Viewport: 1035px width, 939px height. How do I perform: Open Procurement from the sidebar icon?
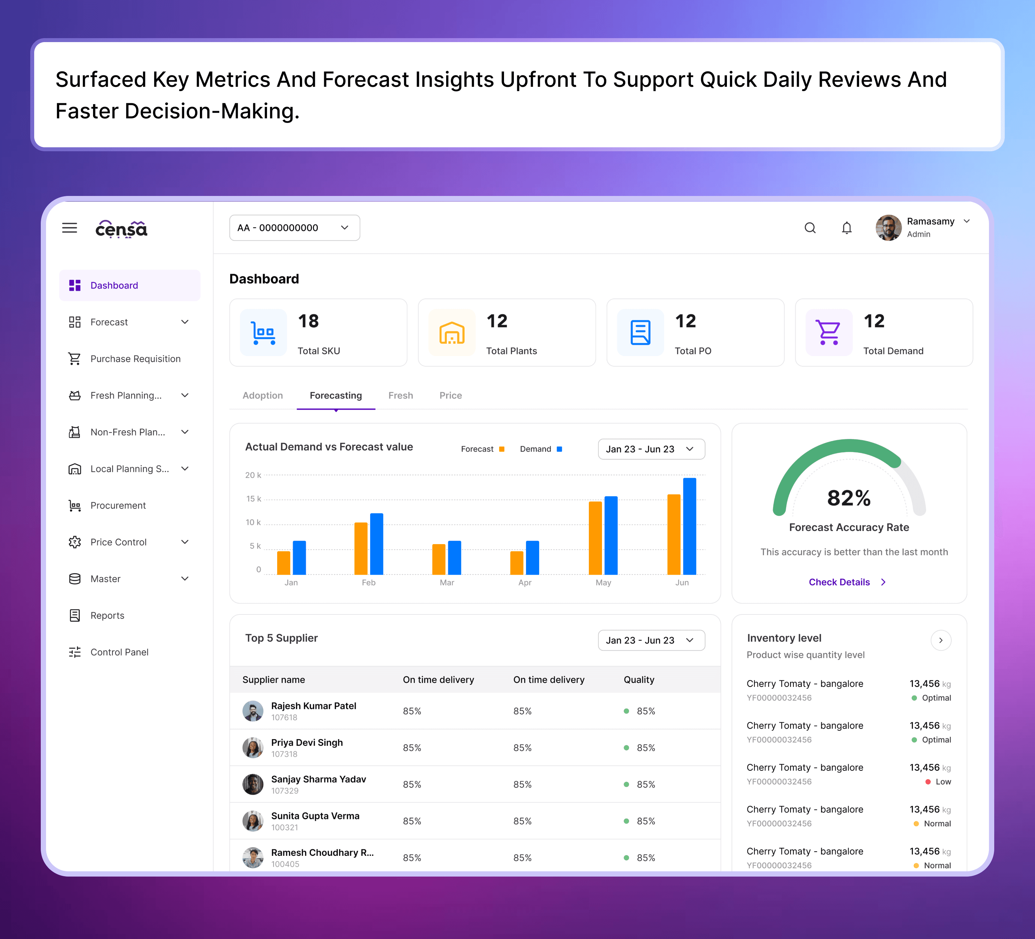coord(74,506)
